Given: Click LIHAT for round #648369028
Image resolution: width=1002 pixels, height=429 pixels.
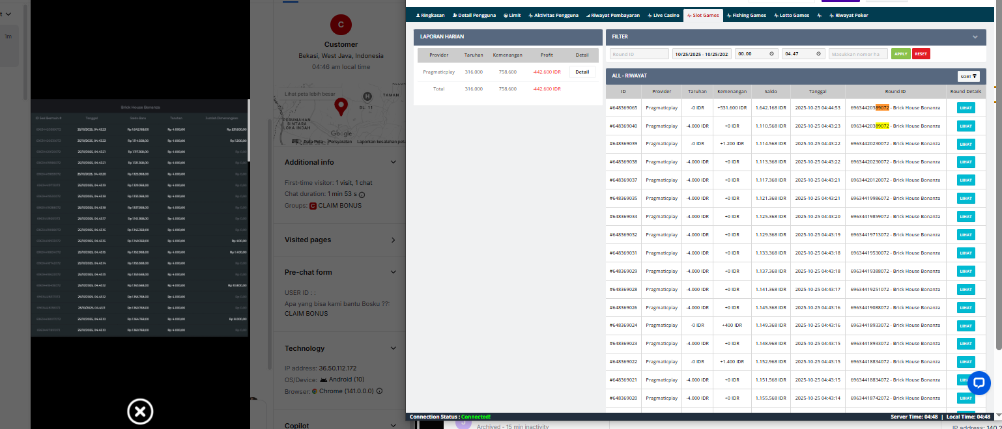Looking at the screenshot, I should (966, 290).
